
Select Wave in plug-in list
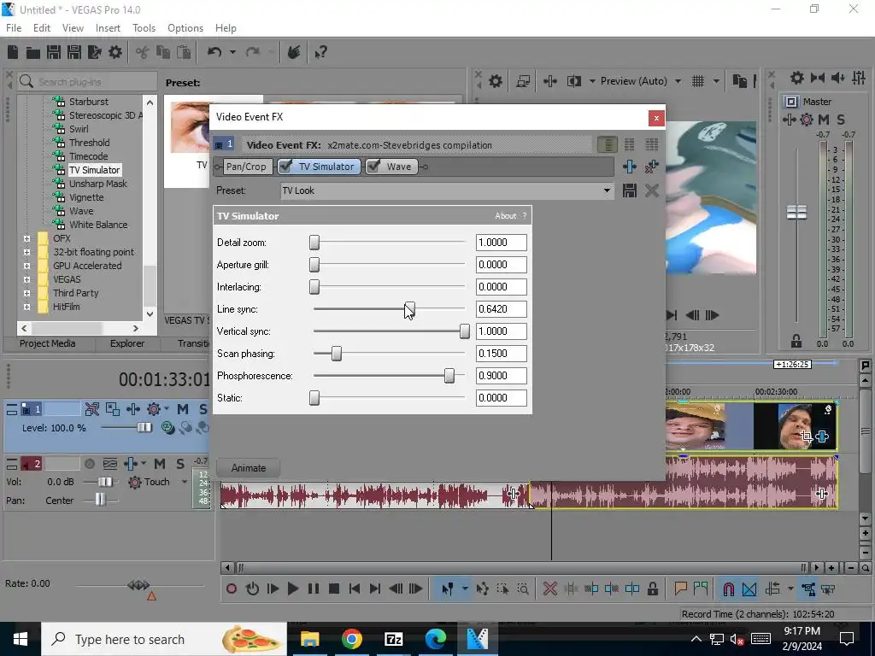[81, 211]
